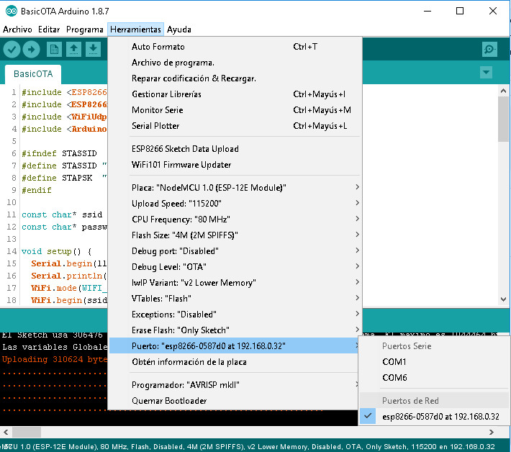Image resolution: width=511 pixels, height=452 pixels.
Task: Click the '#ifndef STASSID' code line
Action: point(59,153)
